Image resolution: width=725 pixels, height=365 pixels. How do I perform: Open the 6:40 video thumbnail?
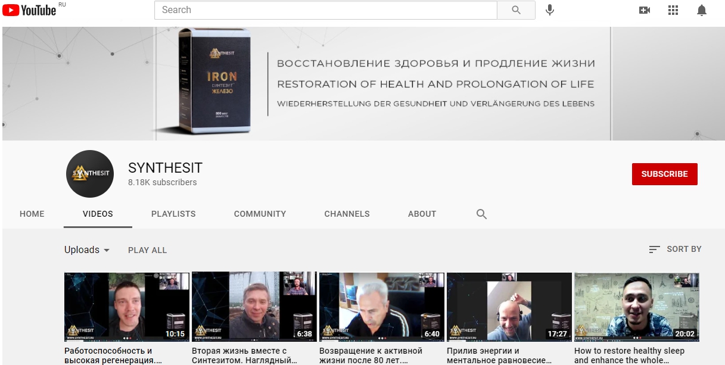[382, 307]
